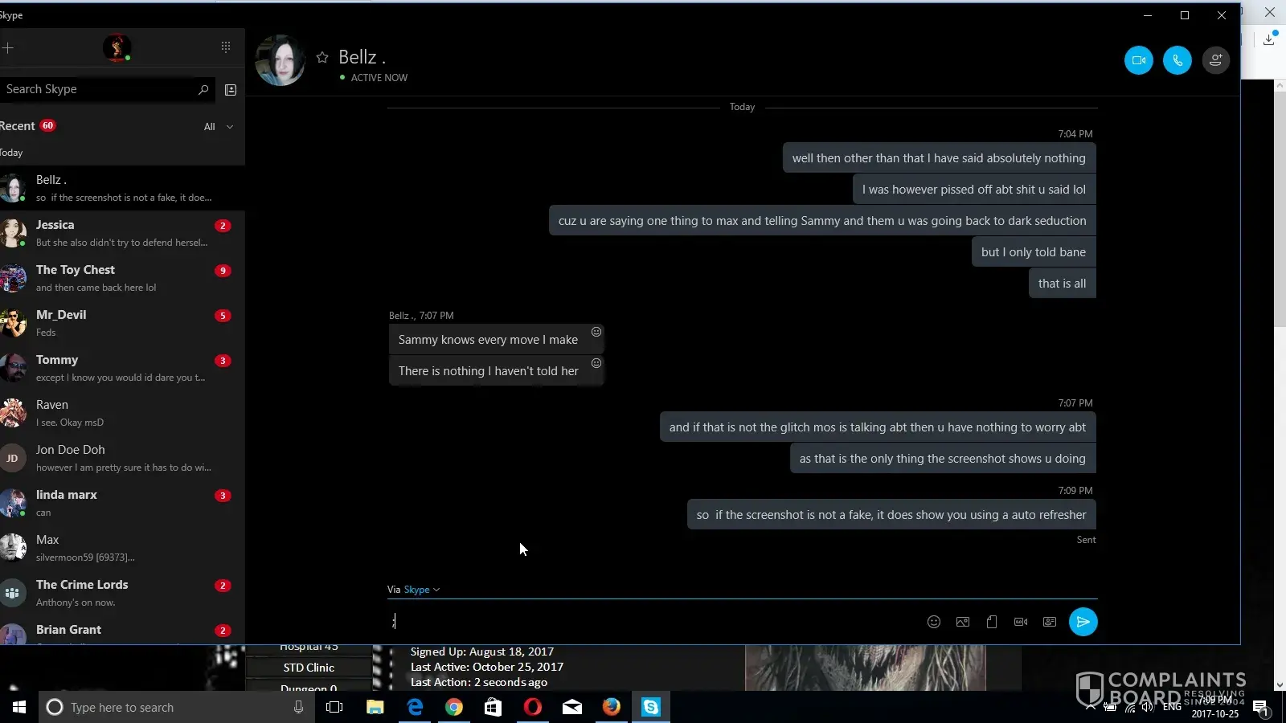The width and height of the screenshot is (1286, 723).
Task: Select the Jessica chat
Action: coord(121,233)
